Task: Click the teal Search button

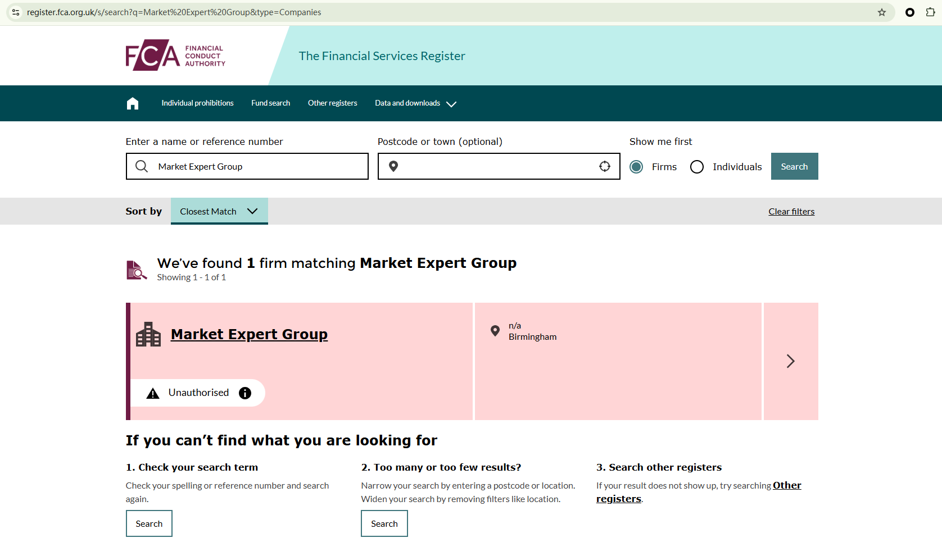Action: [x=794, y=166]
